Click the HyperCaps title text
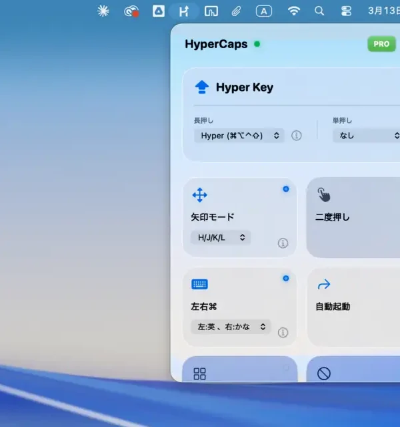The width and height of the screenshot is (400, 427). tap(216, 44)
